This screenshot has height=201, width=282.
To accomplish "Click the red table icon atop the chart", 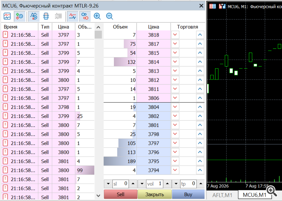I will click(x=212, y=6).
